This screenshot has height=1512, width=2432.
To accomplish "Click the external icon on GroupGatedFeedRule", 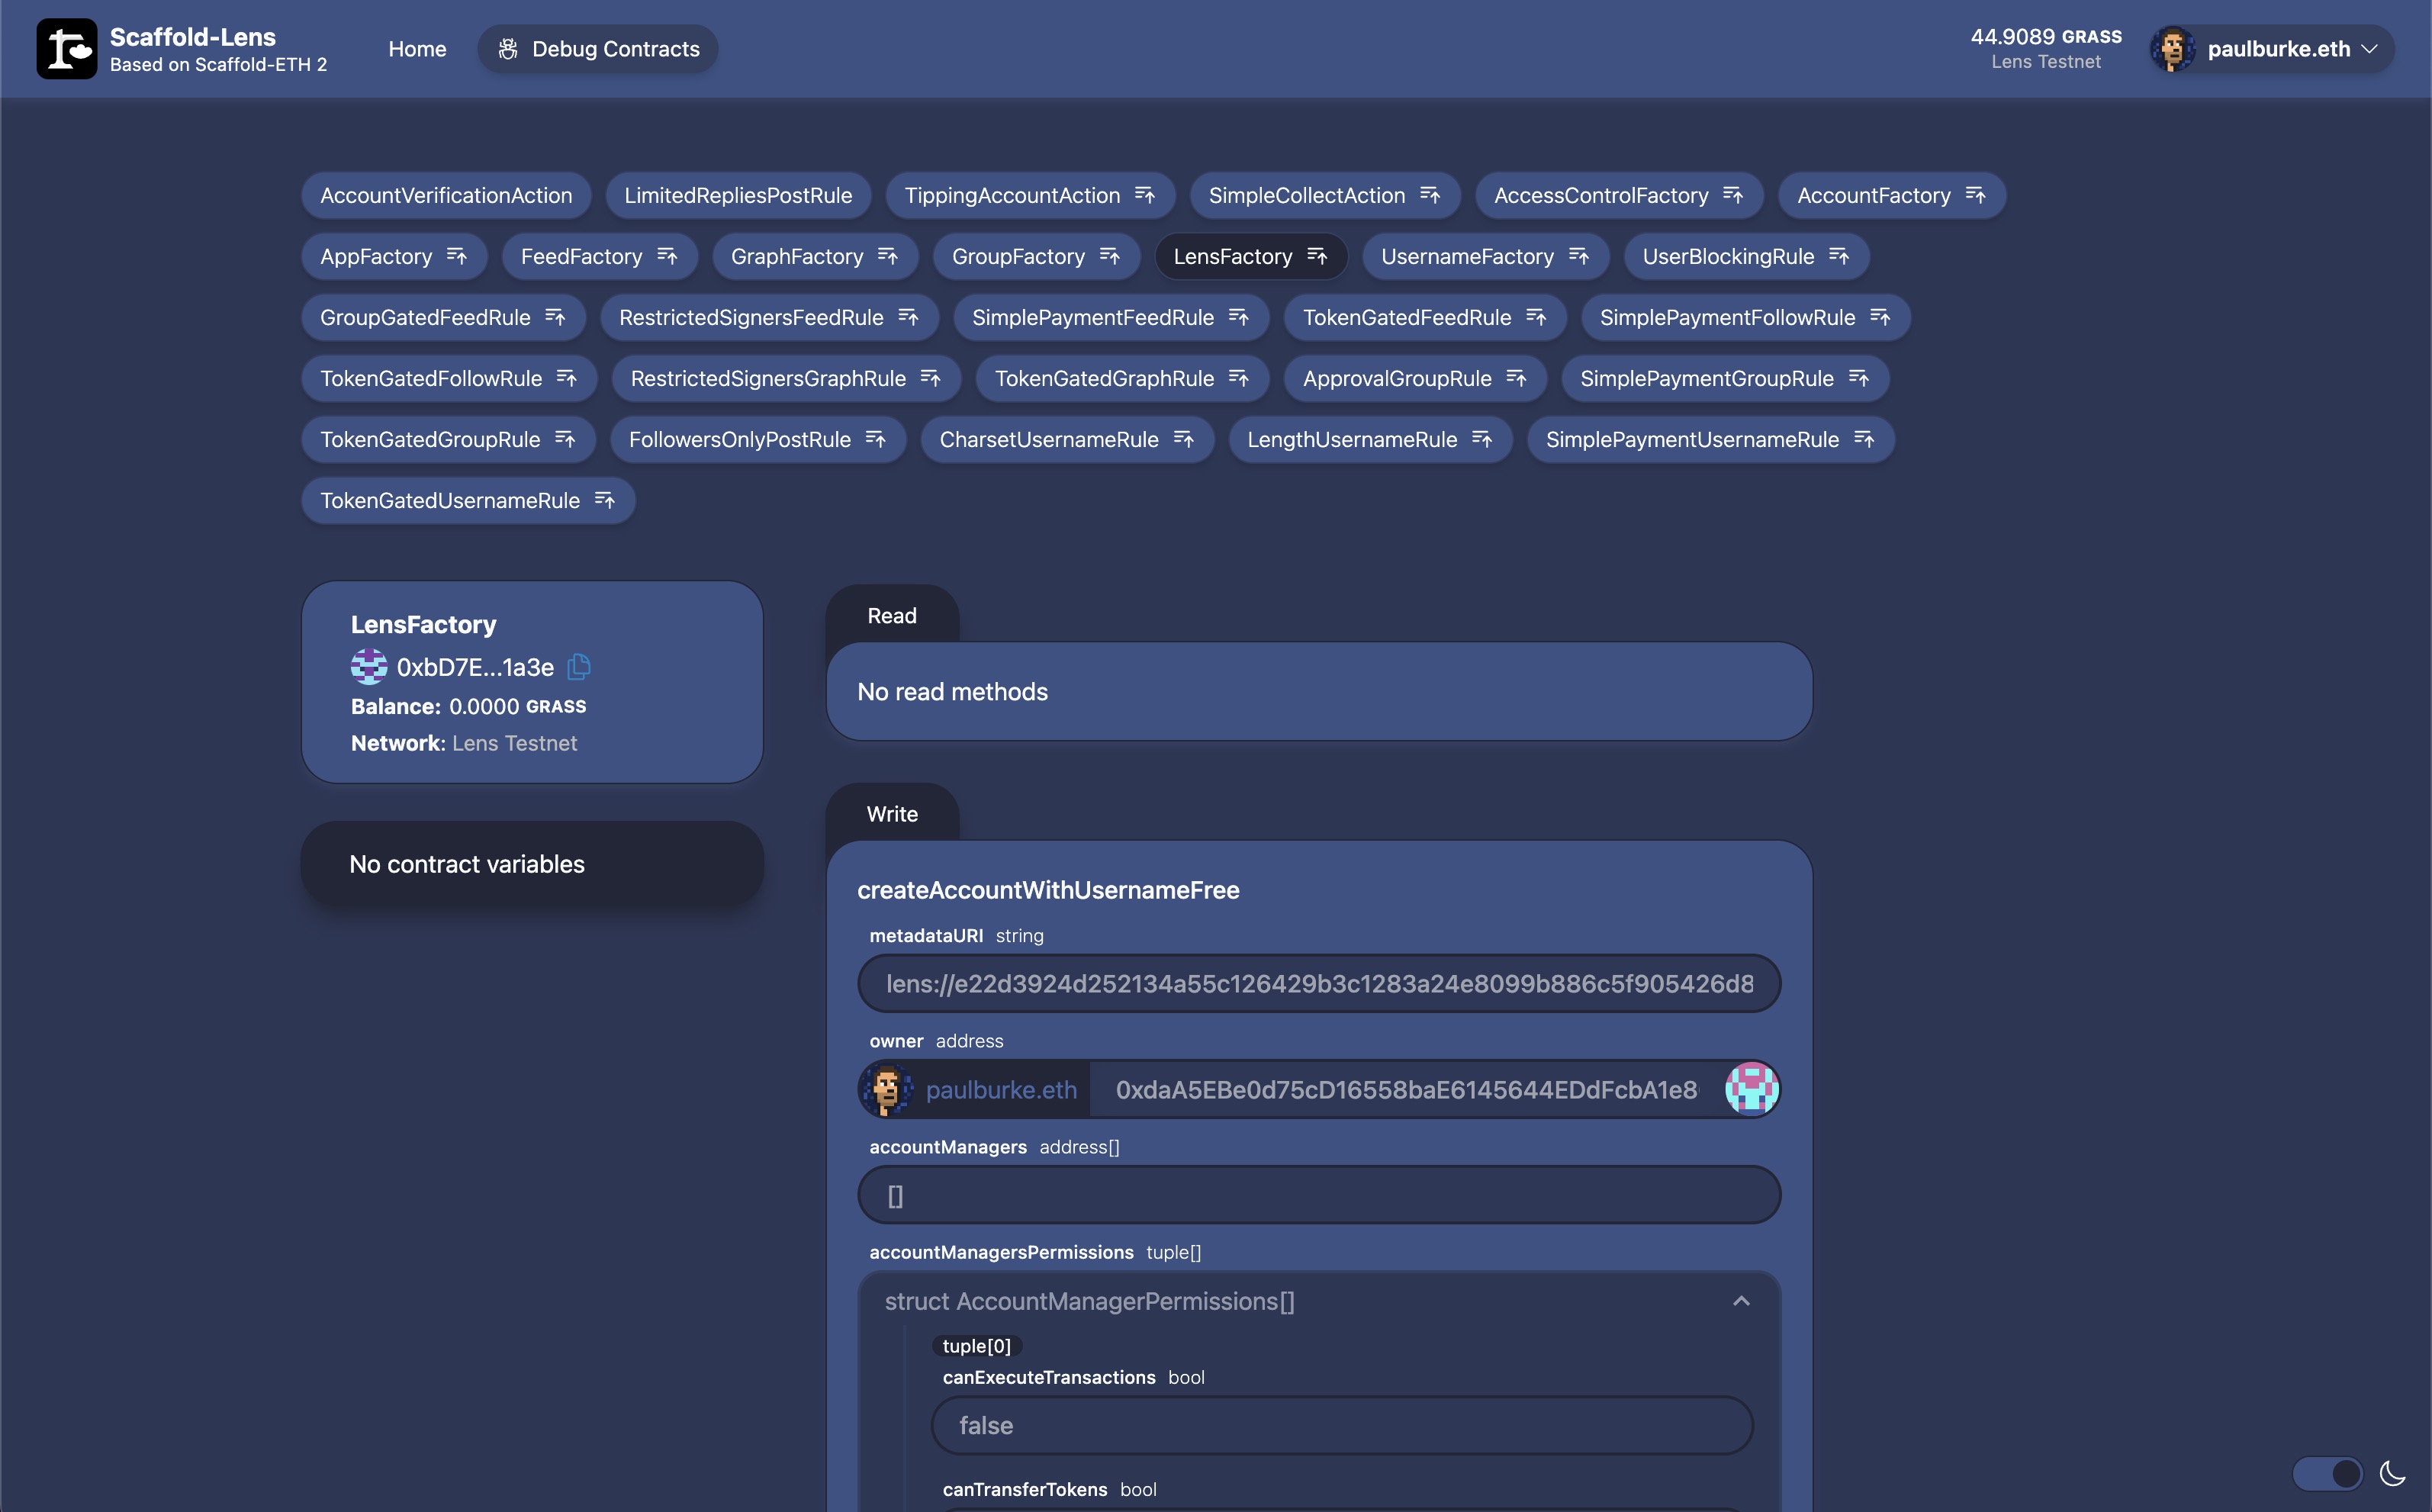I will [555, 317].
